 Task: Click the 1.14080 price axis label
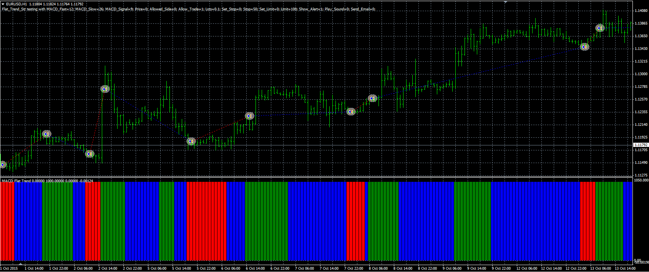coord(641,11)
